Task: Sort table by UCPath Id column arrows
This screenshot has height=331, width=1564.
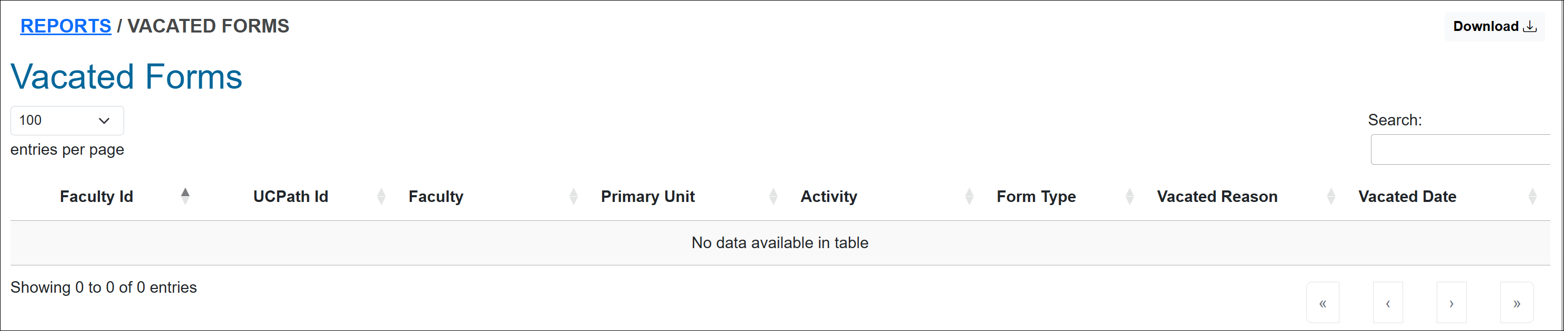Action: click(x=381, y=196)
